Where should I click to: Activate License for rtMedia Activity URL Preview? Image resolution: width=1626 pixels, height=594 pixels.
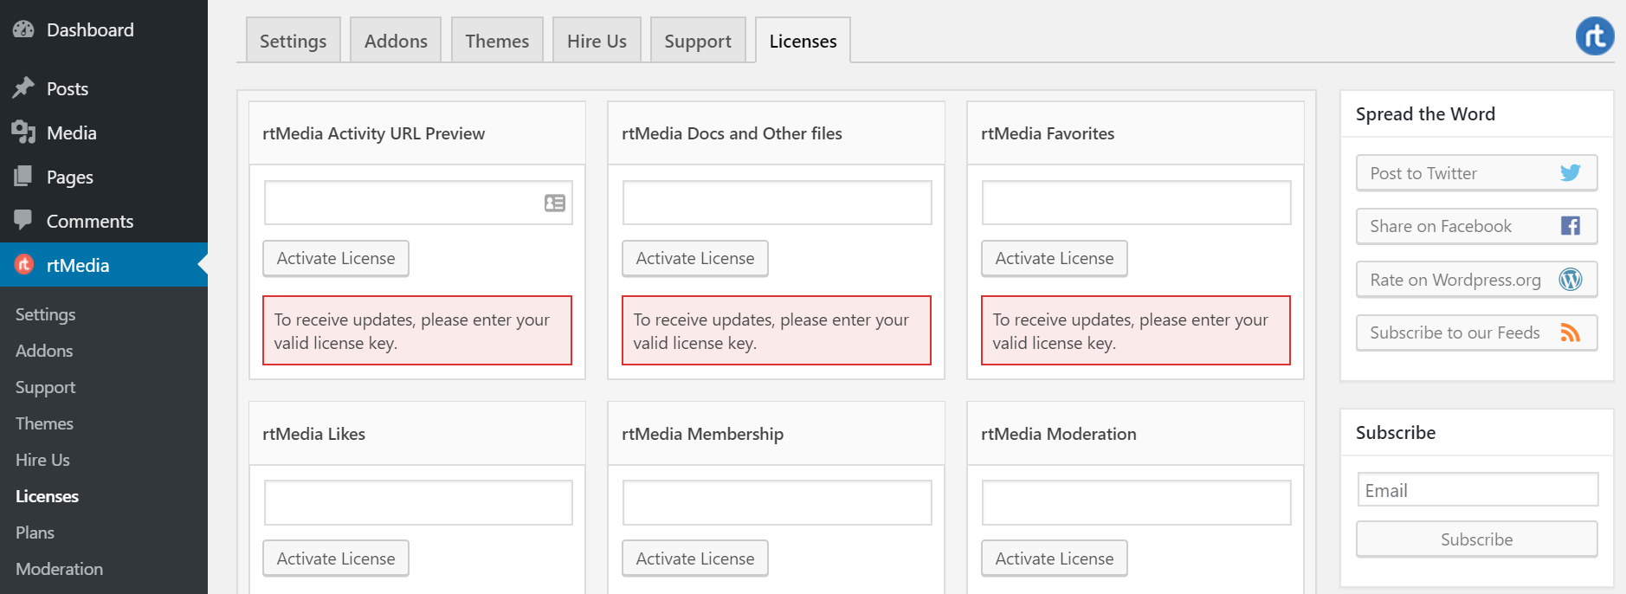coord(336,258)
